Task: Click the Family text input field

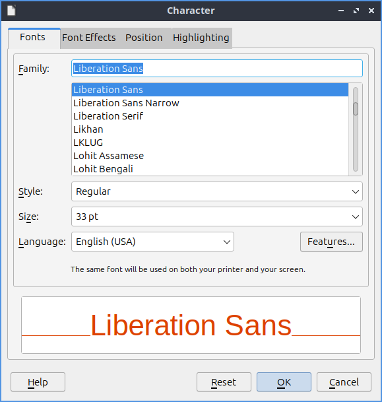Action: coord(217,69)
